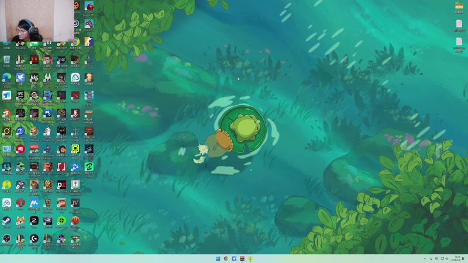This screenshot has width=468, height=263.
Task: Open Chrome from the taskbar
Action: click(x=226, y=258)
